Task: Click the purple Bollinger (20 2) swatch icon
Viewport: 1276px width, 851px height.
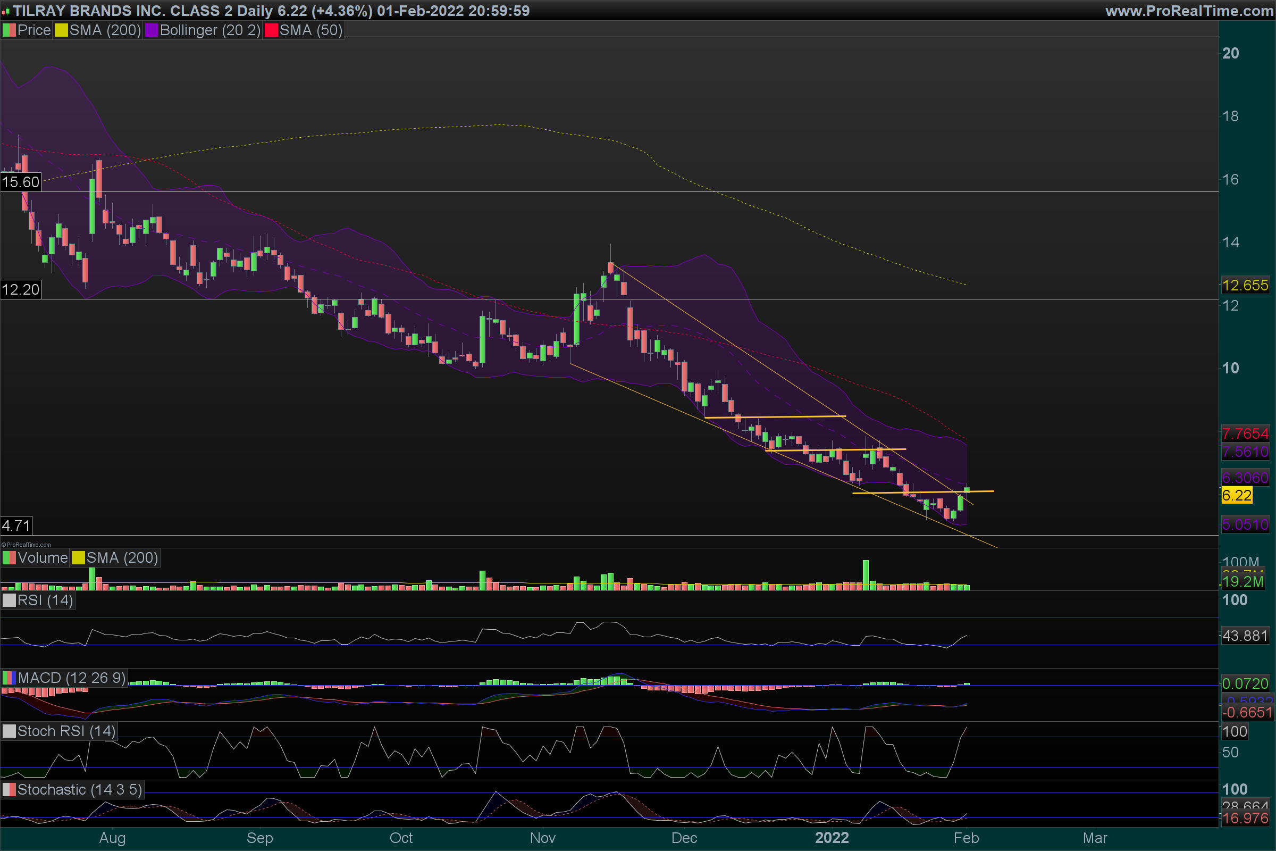Action: point(152,30)
